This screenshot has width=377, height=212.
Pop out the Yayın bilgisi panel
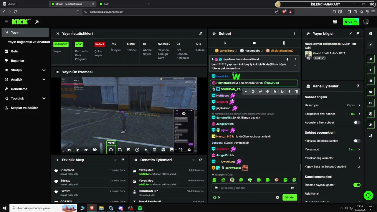click(357, 34)
